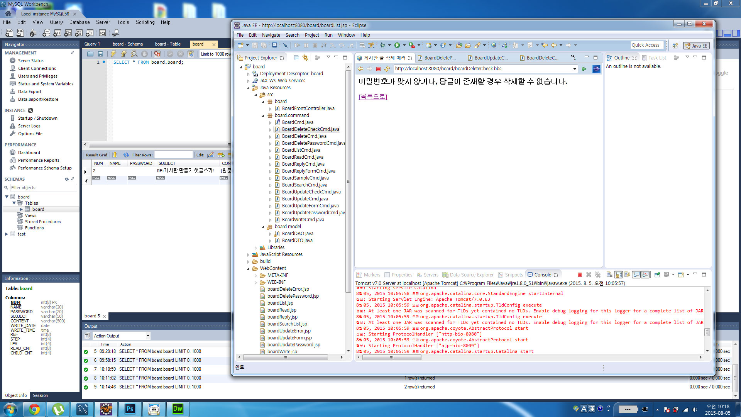Viewport: 741px width, 417px height.
Task: Toggle autocommit mode icon in Workbench
Action: point(191,54)
